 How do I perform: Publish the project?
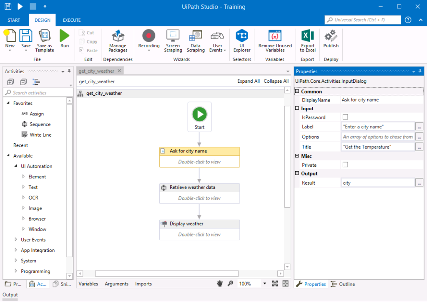[x=331, y=40]
